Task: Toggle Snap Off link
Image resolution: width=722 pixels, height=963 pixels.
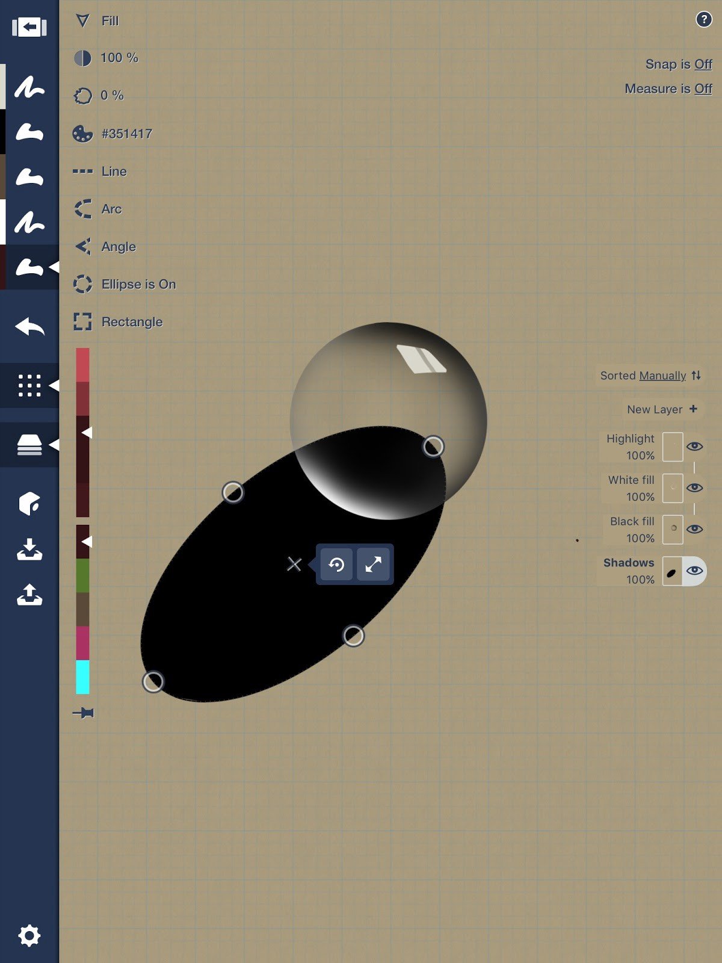Action: click(x=703, y=64)
